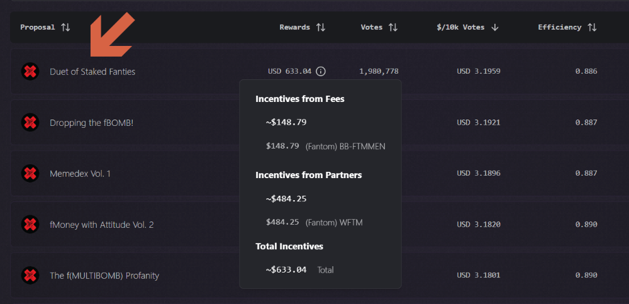
Task: Open the Memedex Vol. 1 proposal
Action: point(80,174)
